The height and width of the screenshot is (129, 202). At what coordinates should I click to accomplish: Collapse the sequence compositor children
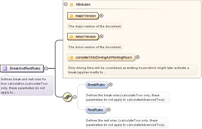pyautogui.click(x=75, y=97)
